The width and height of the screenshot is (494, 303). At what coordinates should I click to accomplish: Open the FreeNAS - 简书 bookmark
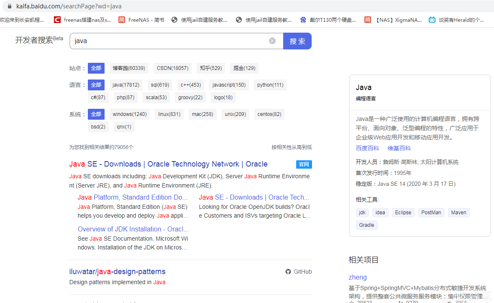pos(141,20)
